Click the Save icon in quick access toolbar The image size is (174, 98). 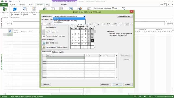pos(6,1)
